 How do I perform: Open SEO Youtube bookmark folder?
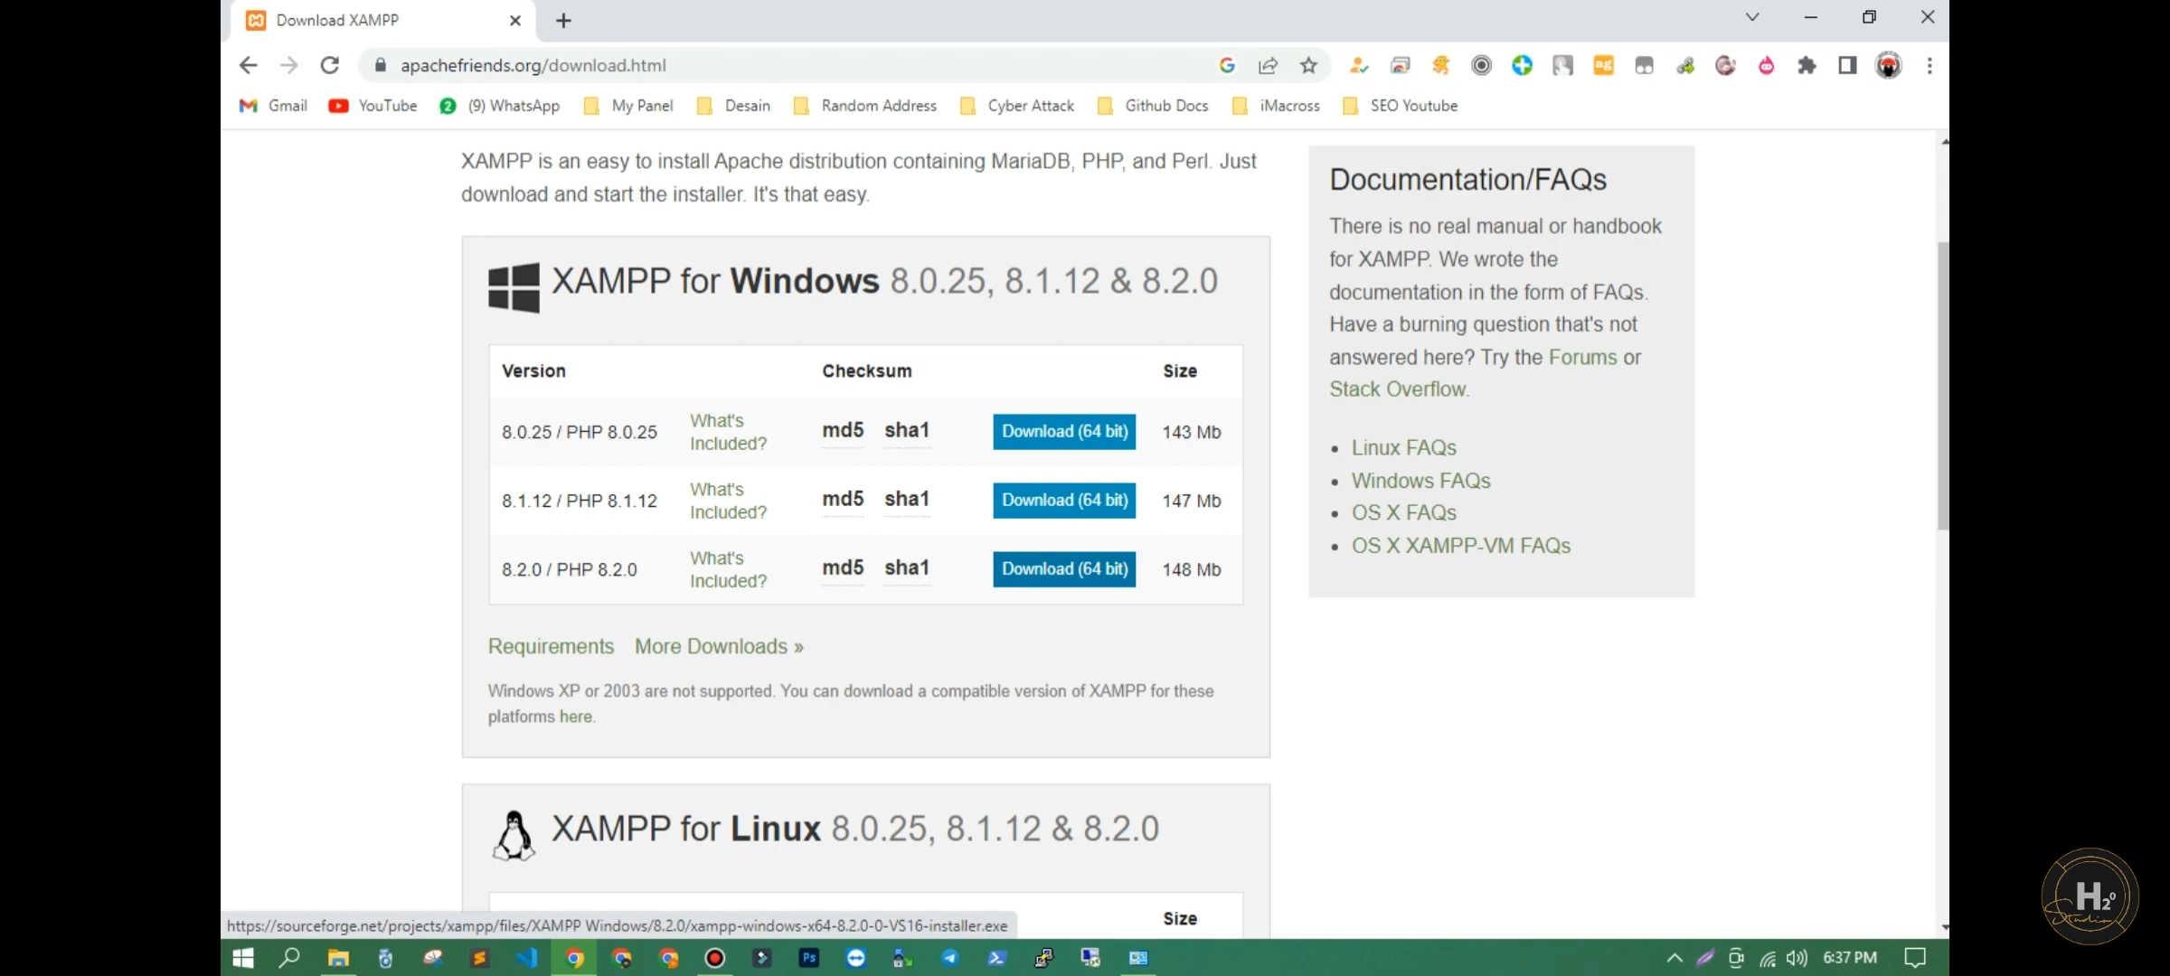click(x=1400, y=106)
